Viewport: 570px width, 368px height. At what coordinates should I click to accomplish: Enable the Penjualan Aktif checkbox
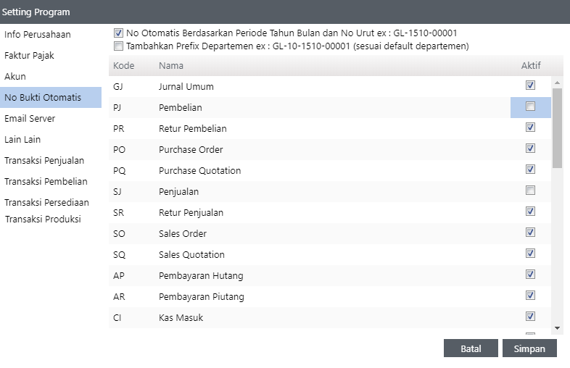pyautogui.click(x=530, y=191)
